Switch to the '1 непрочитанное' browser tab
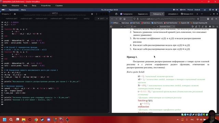Screen dimensions: 219x123 coord(127,14)
